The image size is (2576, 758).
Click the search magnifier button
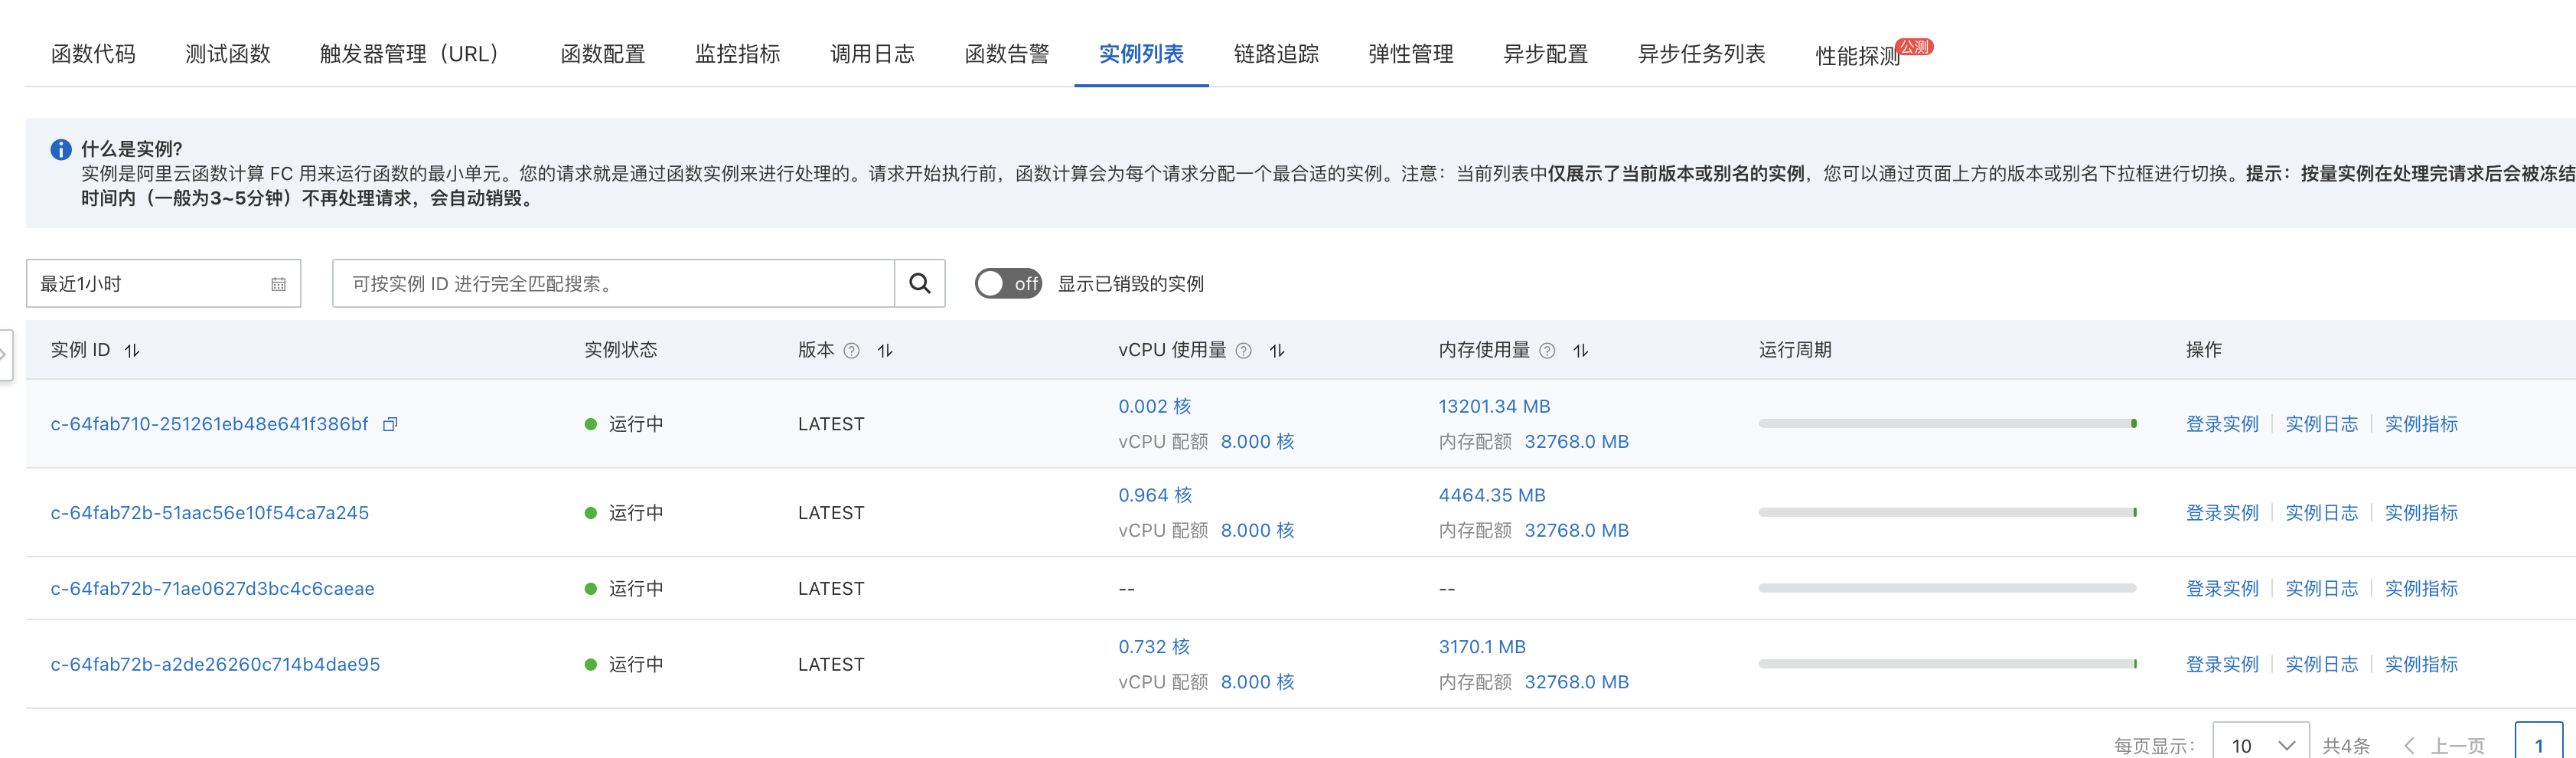coord(919,284)
